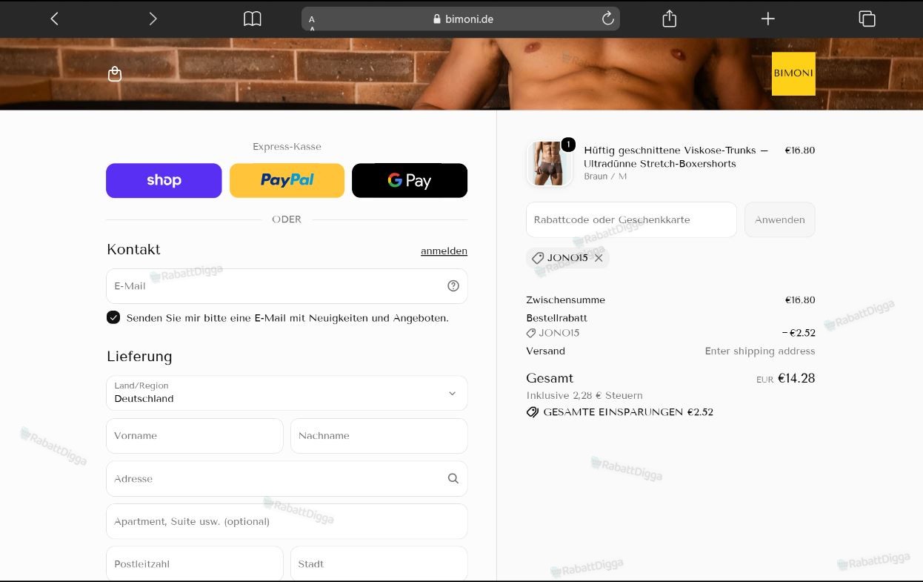
Task: Click the Adresse input field
Action: 287,479
